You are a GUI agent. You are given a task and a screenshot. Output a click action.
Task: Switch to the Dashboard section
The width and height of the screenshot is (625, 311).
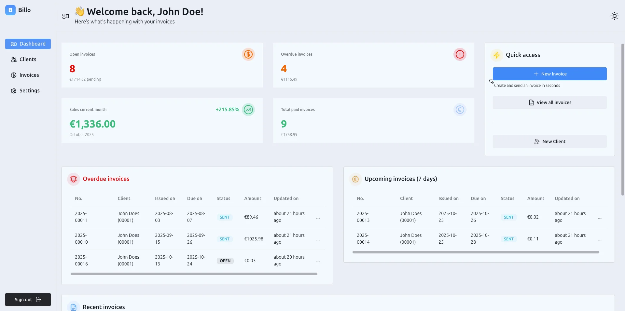tap(28, 44)
